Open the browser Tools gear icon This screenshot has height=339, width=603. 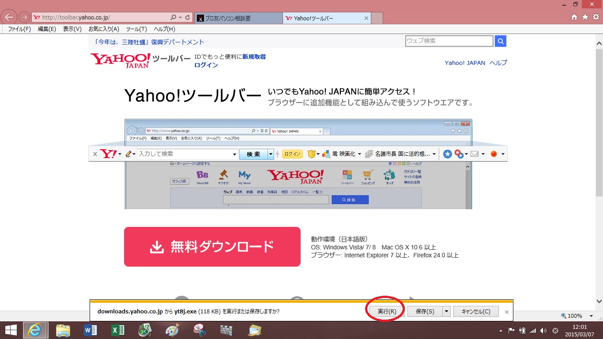pyautogui.click(x=595, y=17)
